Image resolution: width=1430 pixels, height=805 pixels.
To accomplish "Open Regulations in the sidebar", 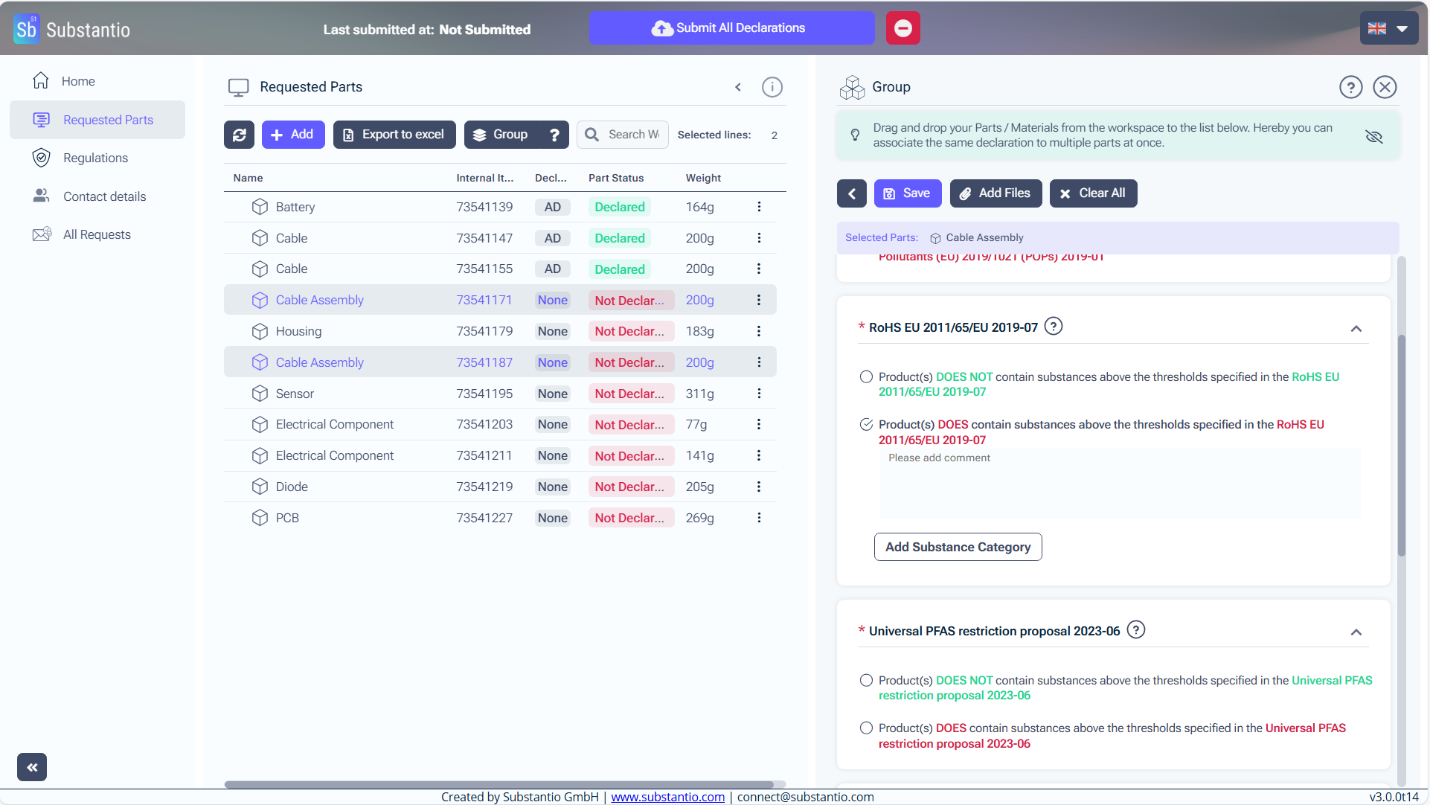I will coord(95,158).
